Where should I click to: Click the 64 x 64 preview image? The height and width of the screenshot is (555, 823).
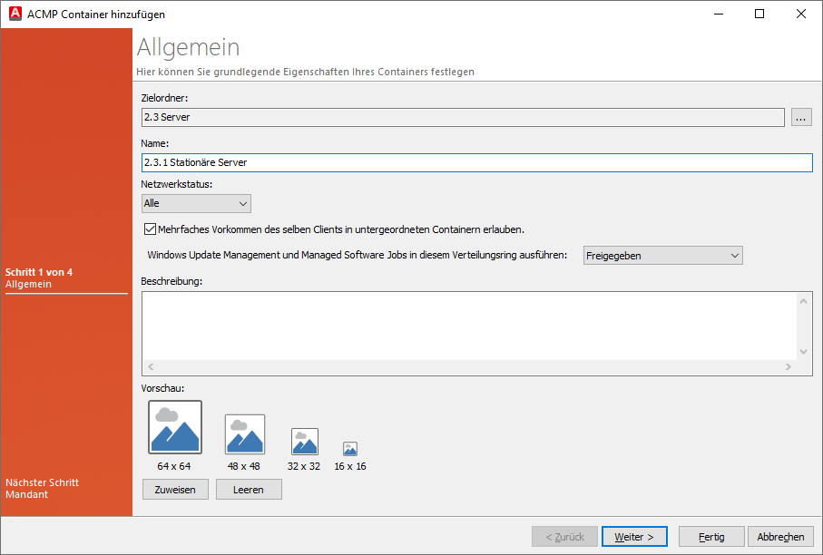[x=175, y=427]
